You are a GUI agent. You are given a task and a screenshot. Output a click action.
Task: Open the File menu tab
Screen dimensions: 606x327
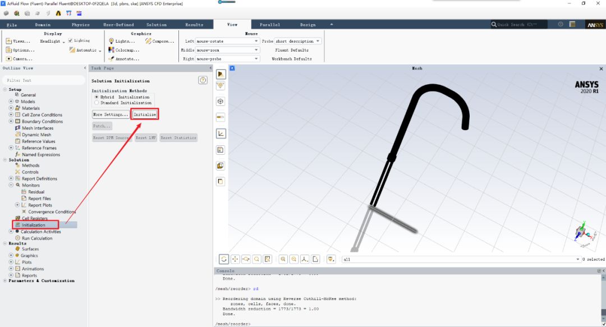pyautogui.click(x=12, y=25)
